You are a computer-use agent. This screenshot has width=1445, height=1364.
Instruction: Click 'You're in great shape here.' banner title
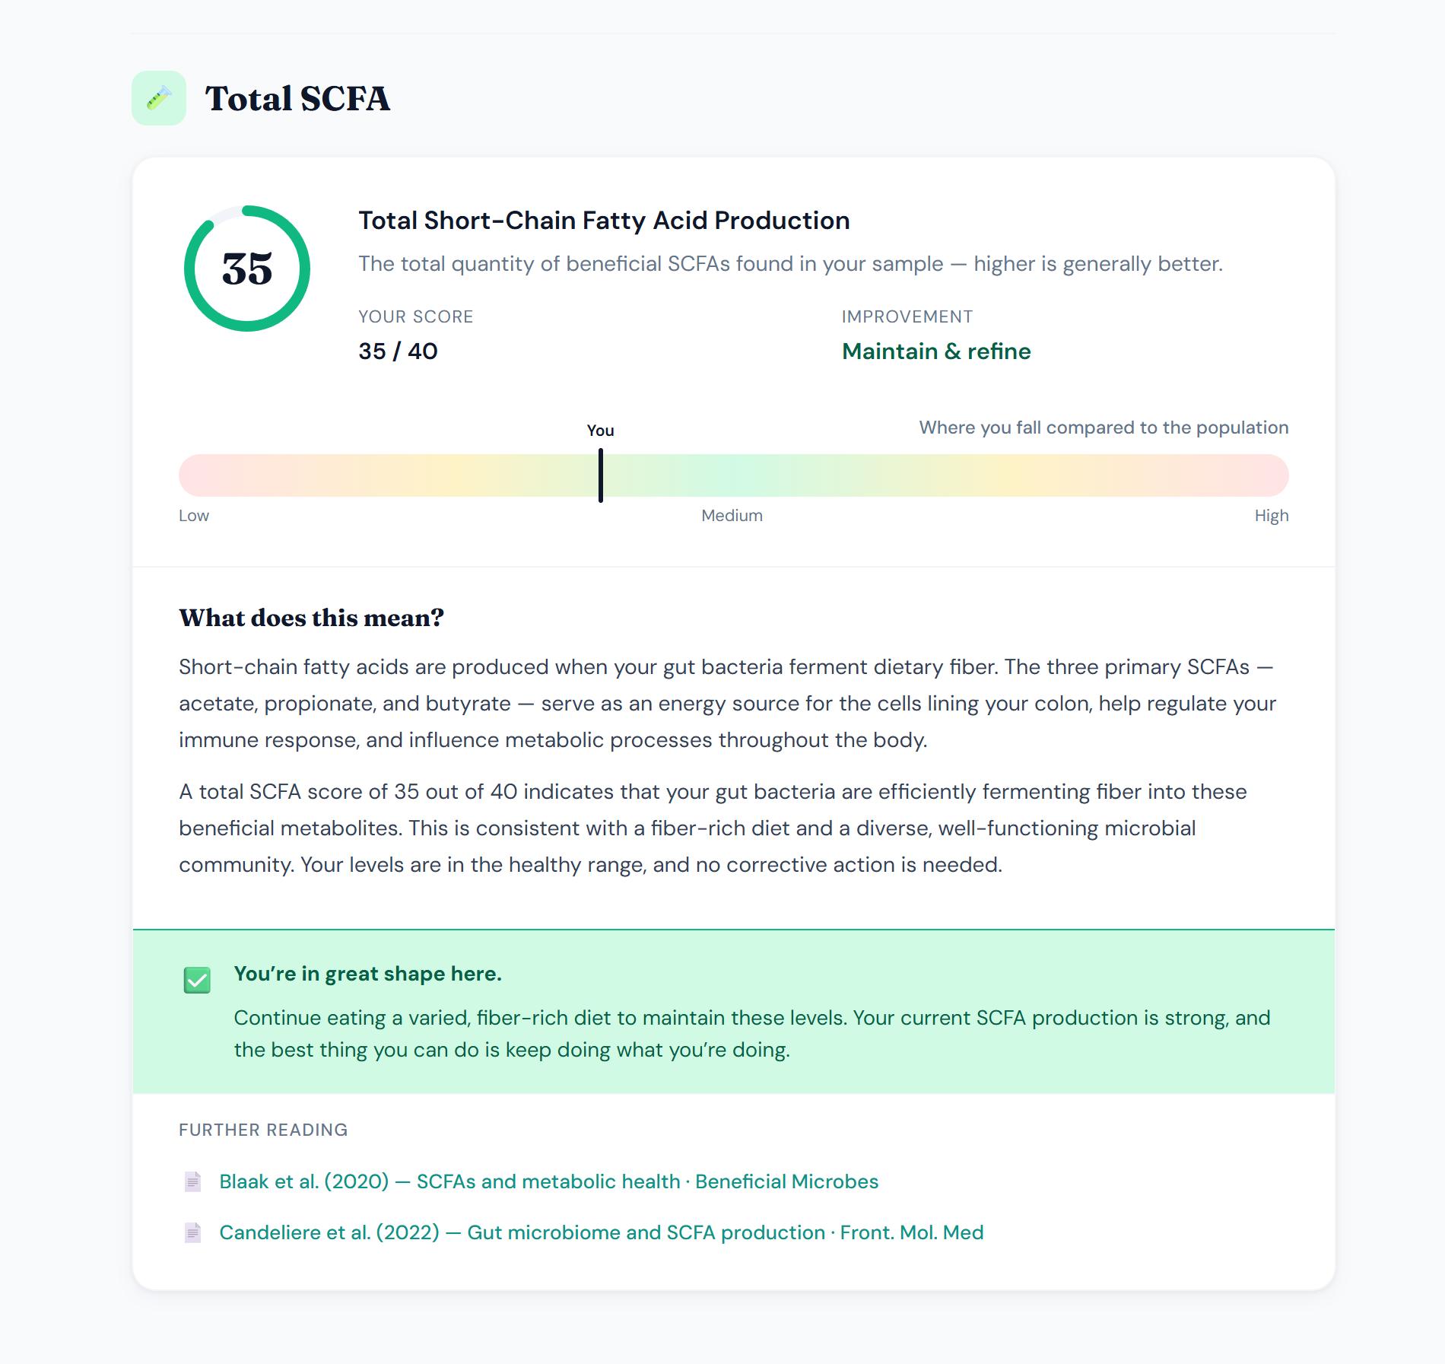click(x=367, y=974)
